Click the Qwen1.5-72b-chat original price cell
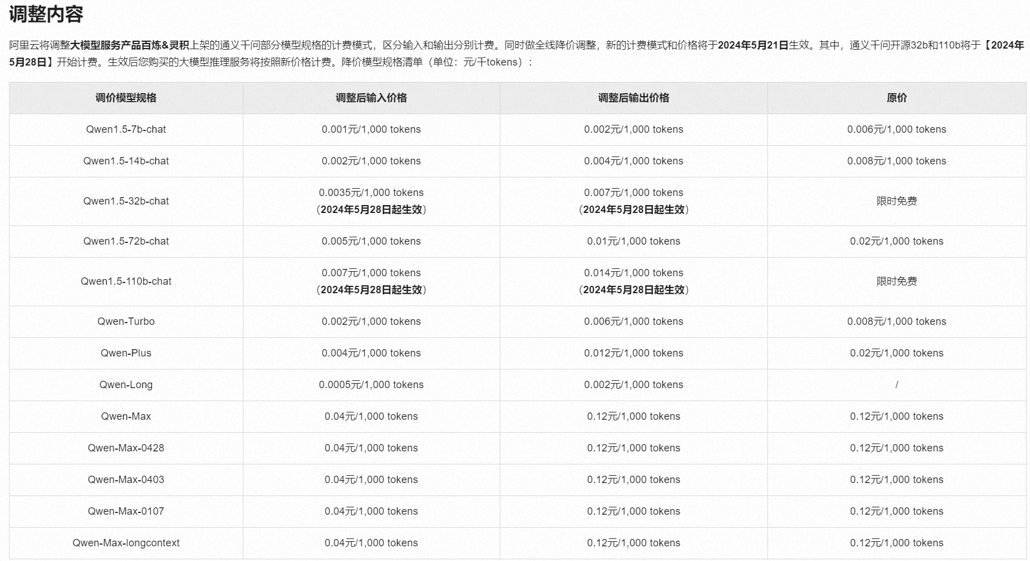The height and width of the screenshot is (561, 1030). 896,241
